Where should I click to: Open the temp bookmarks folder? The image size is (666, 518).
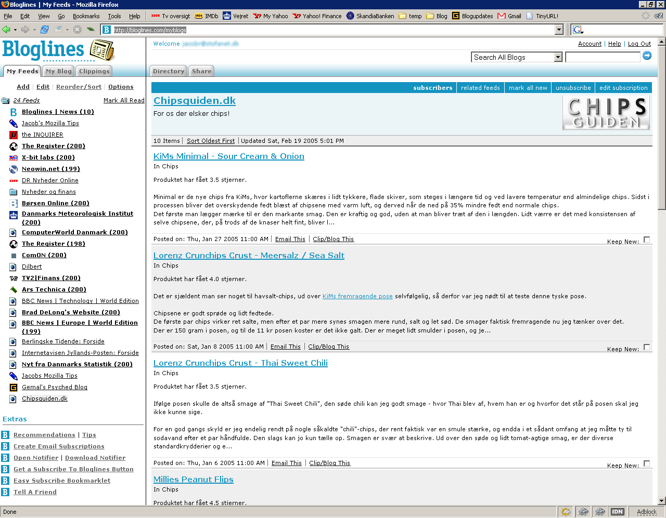tap(410, 16)
